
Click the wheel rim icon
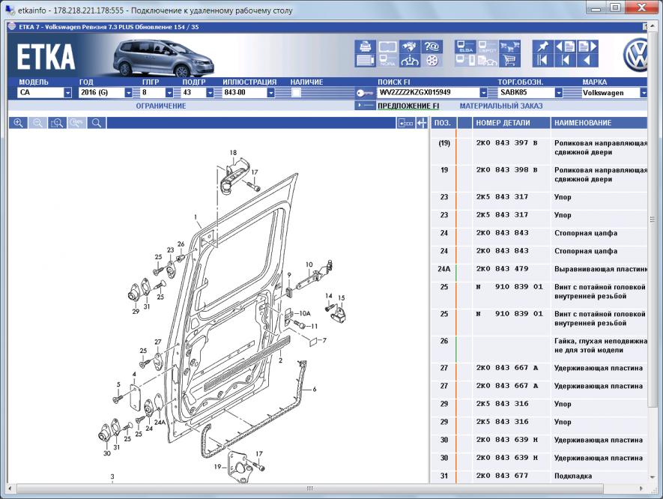point(432,61)
